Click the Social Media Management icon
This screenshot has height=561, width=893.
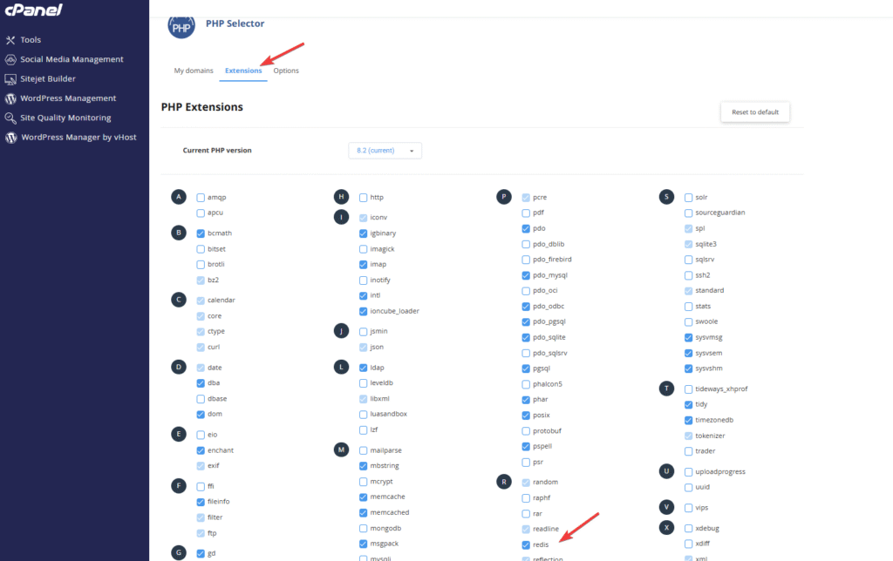click(x=11, y=59)
